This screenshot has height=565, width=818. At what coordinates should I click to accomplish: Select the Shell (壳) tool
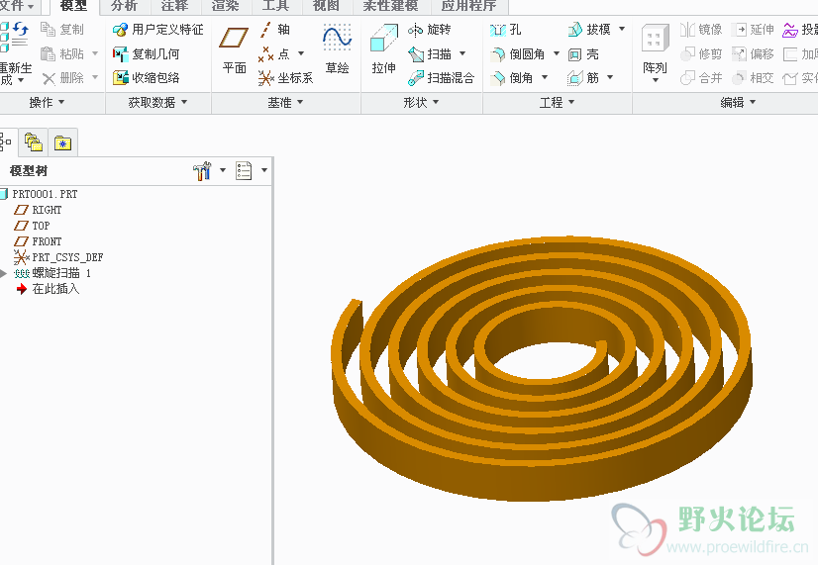point(583,53)
